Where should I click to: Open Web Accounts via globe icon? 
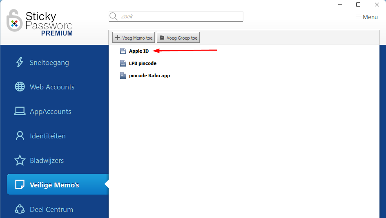click(20, 87)
